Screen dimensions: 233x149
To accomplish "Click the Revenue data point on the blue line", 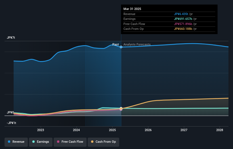I will click(121, 47).
